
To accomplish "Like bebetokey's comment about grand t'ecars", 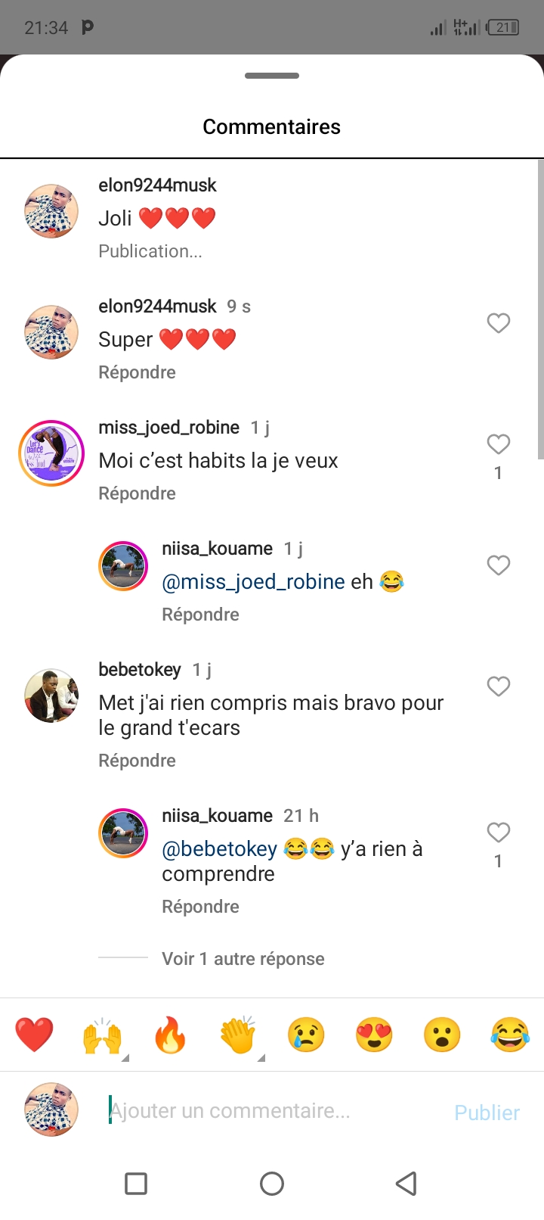I will click(x=498, y=686).
